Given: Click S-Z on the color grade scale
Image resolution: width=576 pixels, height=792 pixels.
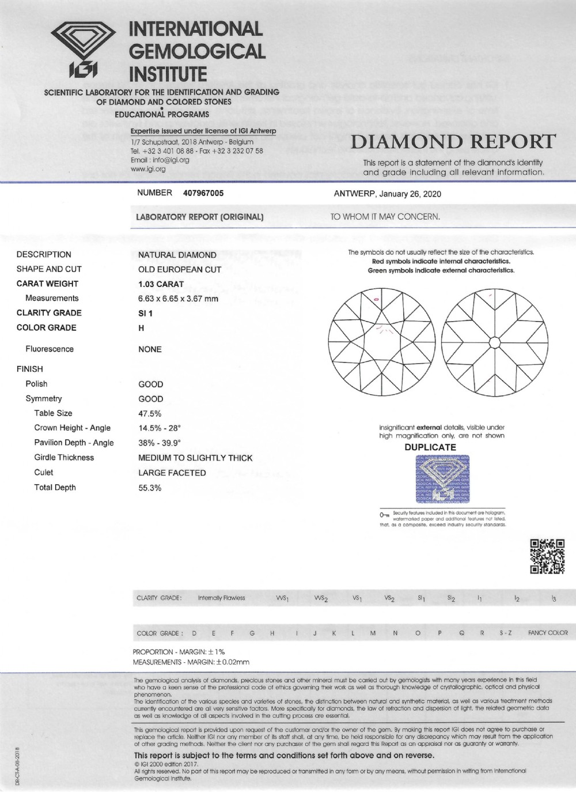Looking at the screenshot, I should (x=505, y=633).
